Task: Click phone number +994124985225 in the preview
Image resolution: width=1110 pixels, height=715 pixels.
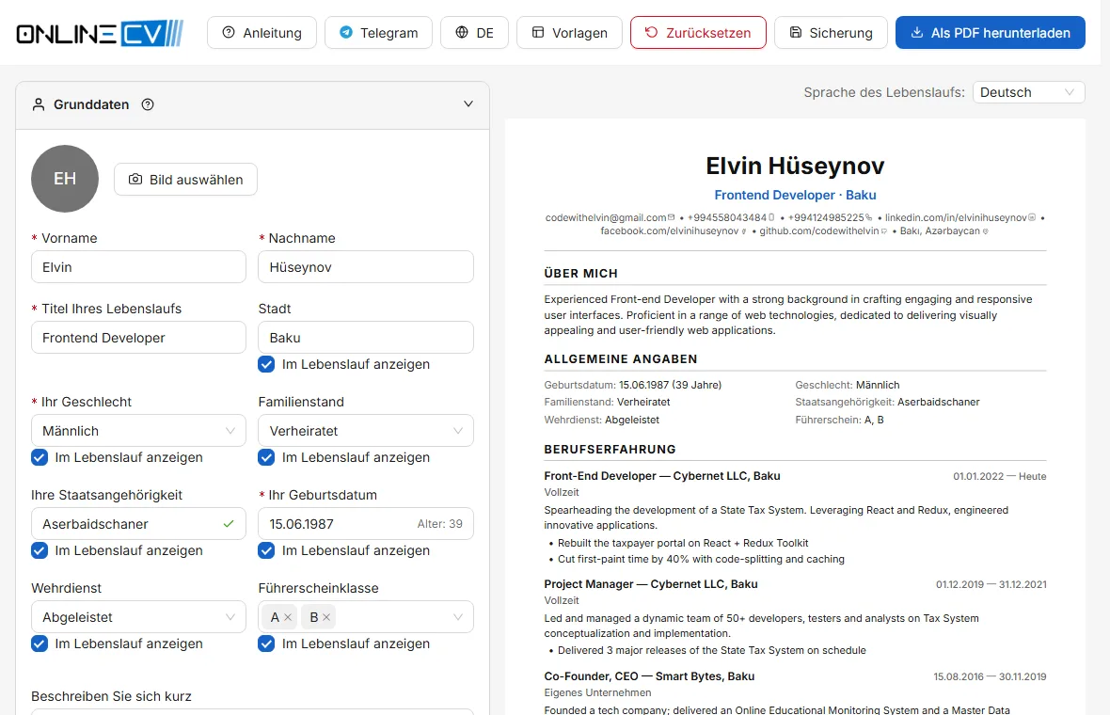Action: click(x=826, y=217)
